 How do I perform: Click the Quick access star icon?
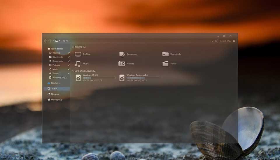pos(49,48)
